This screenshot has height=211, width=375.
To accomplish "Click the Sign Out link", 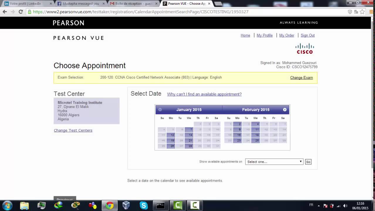I will (308, 35).
